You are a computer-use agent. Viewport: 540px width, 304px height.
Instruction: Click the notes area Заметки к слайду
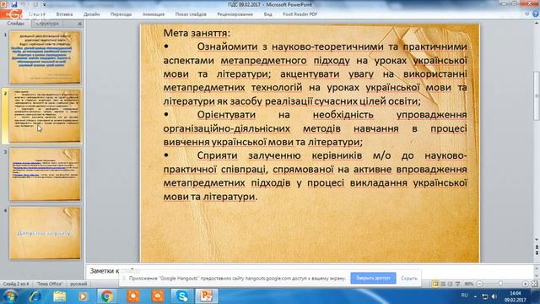tap(310, 271)
